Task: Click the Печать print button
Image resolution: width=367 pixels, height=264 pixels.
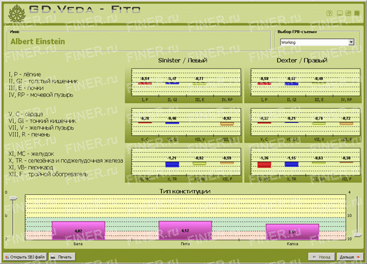Action: click(62, 257)
